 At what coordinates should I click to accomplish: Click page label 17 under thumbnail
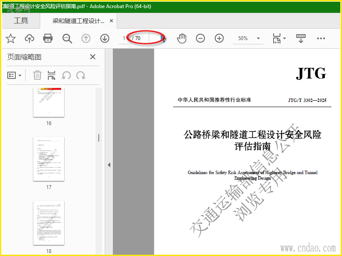49,187
